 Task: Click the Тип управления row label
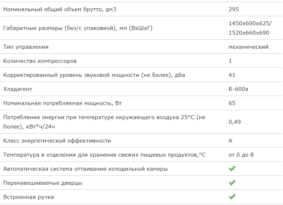[26, 47]
